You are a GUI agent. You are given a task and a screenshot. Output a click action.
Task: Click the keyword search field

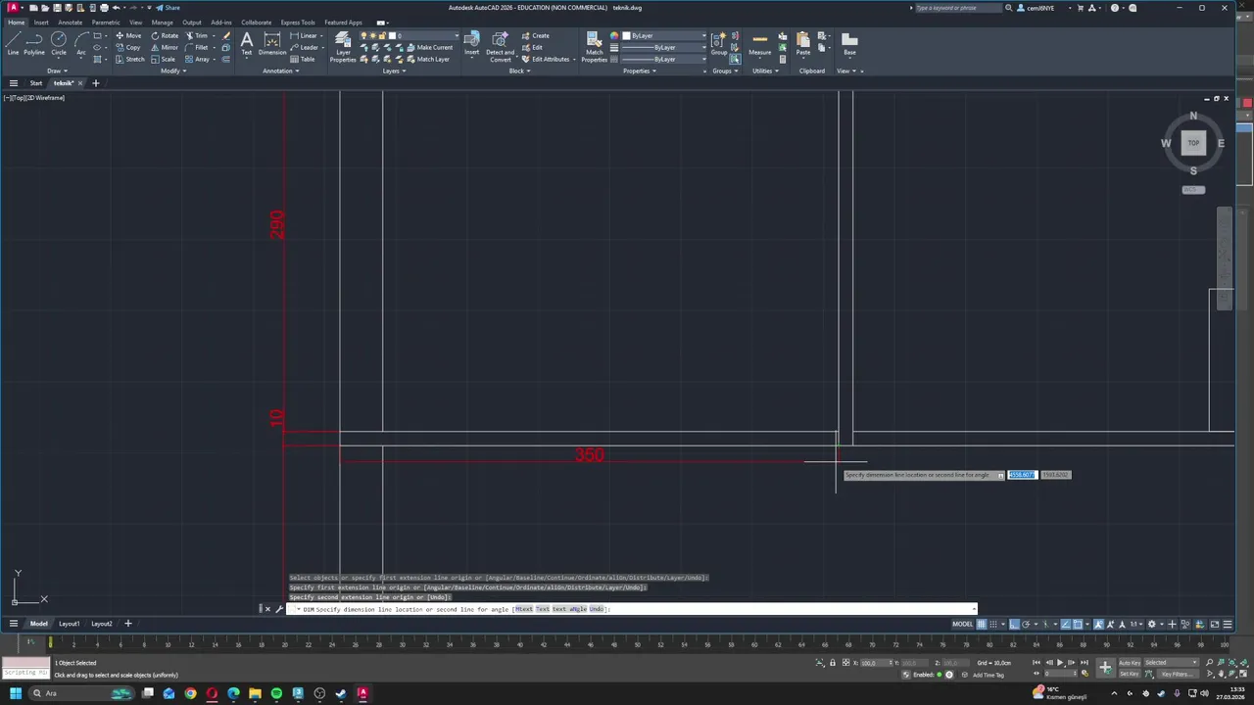(958, 8)
